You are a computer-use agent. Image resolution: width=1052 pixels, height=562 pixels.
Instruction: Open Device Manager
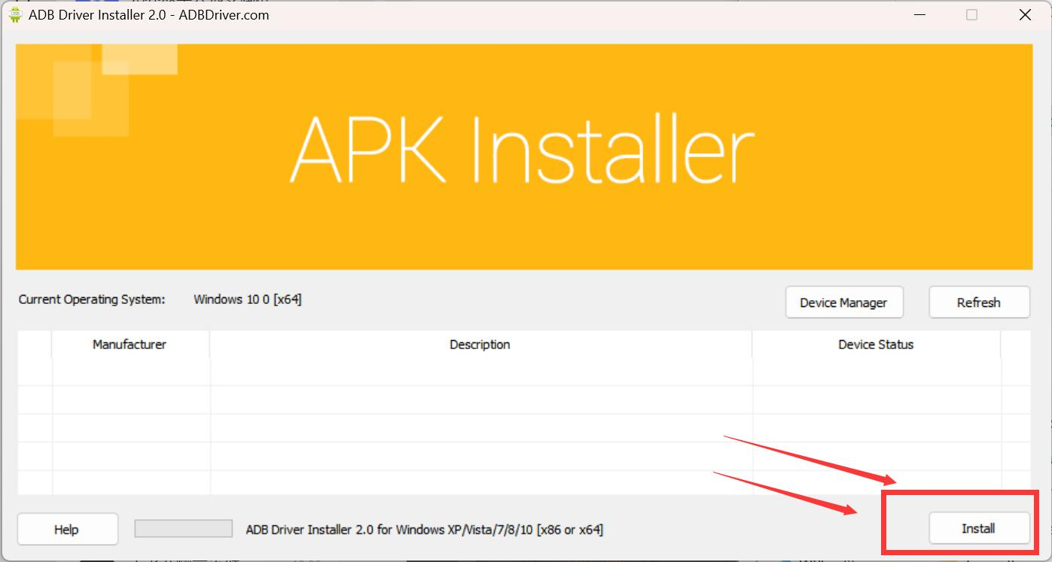(x=843, y=302)
